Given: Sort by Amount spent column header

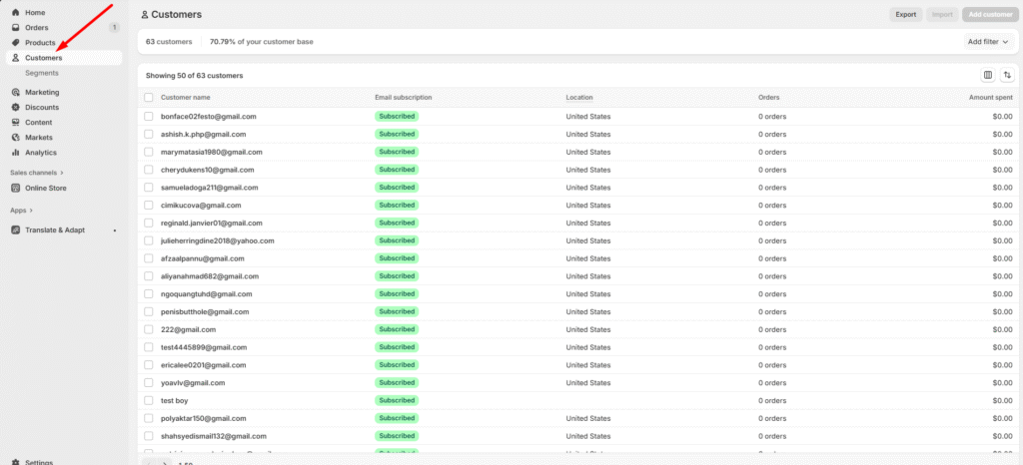Looking at the screenshot, I should 990,98.
